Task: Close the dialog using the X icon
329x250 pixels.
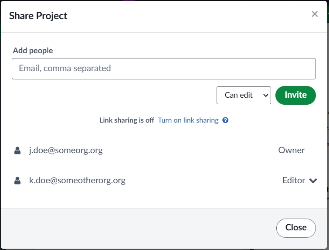Action: (315, 14)
